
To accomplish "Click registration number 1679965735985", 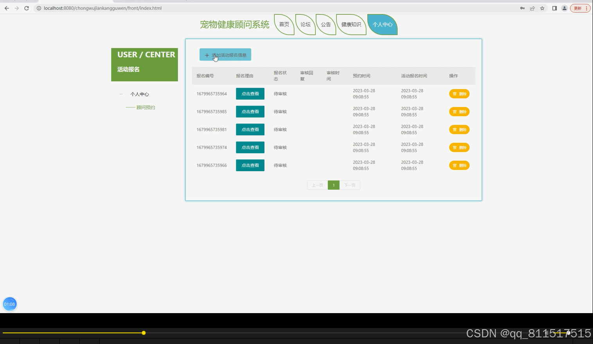I will (x=212, y=112).
